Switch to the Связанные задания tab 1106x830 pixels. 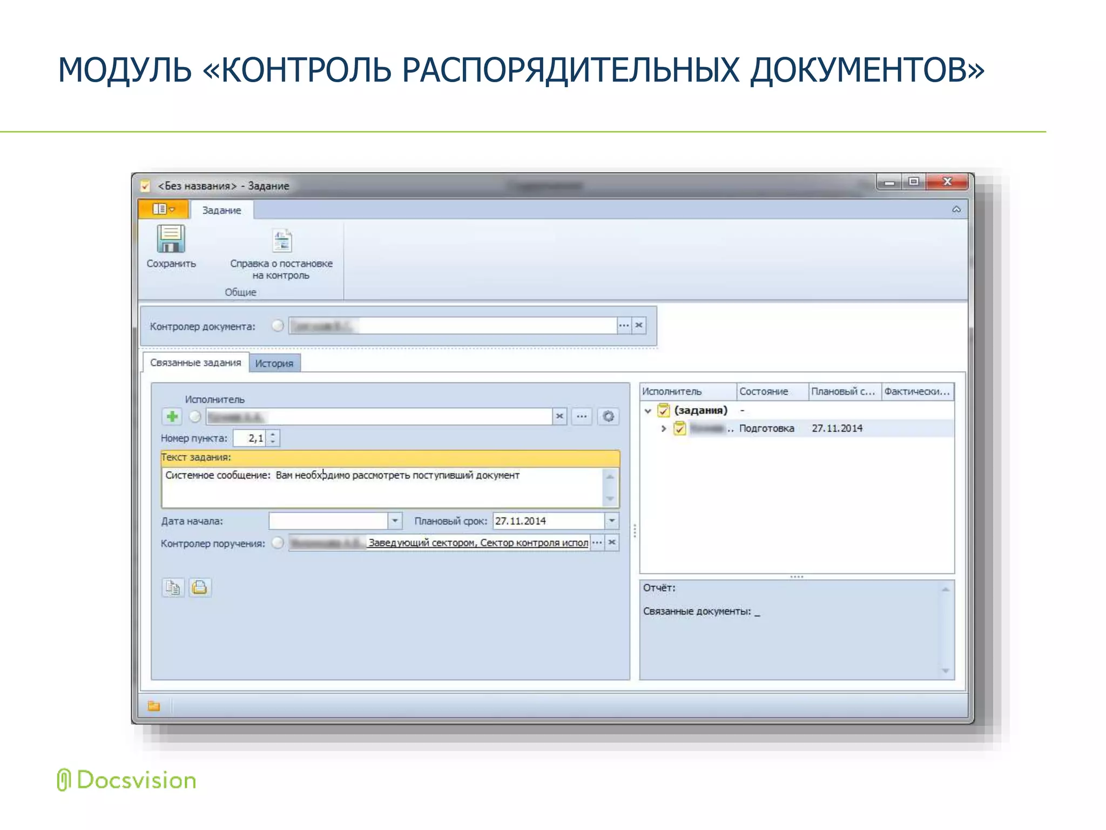195,363
